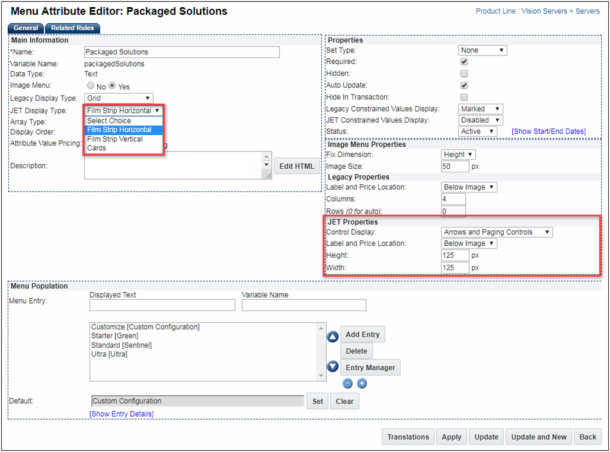Switch to the Related Rules tab
Screen dimensions: 610x452
pyautogui.click(x=72, y=28)
